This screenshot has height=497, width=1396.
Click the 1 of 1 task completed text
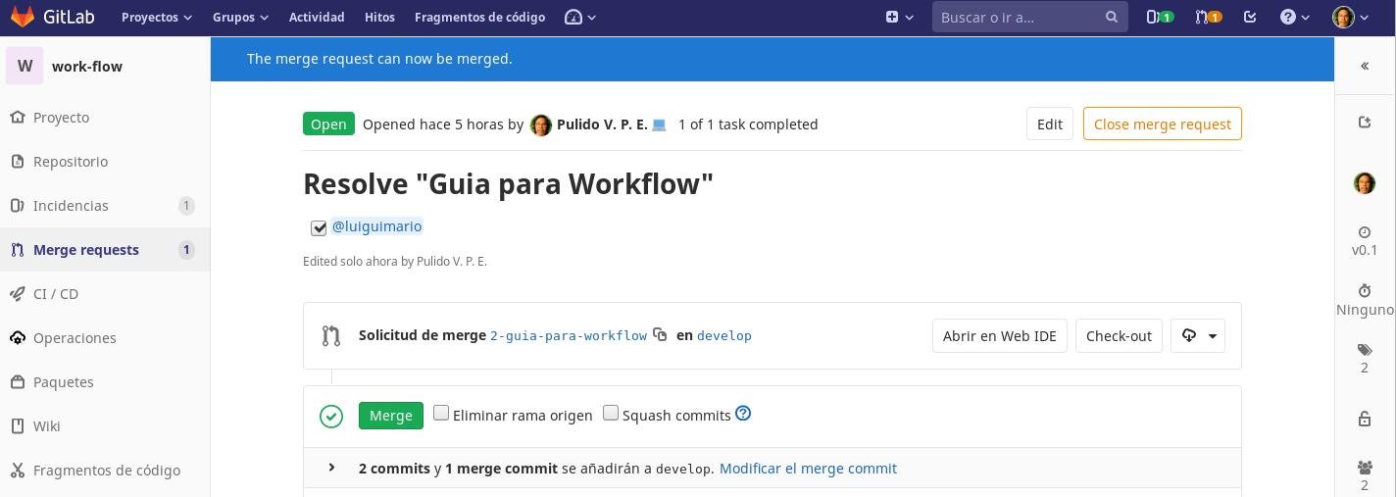[748, 124]
